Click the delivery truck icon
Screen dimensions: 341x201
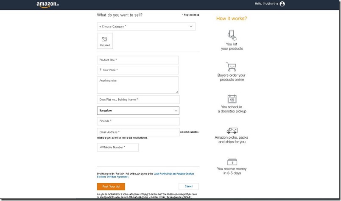pos(232,130)
